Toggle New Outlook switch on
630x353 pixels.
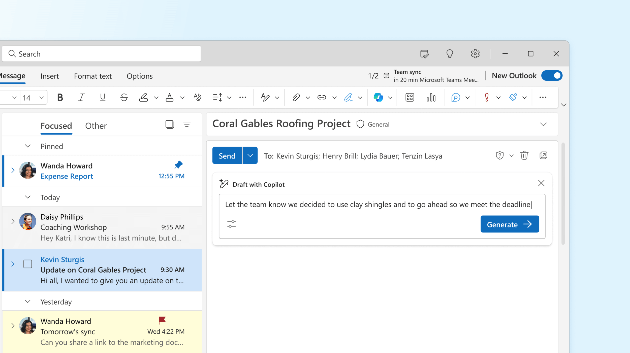coord(553,76)
